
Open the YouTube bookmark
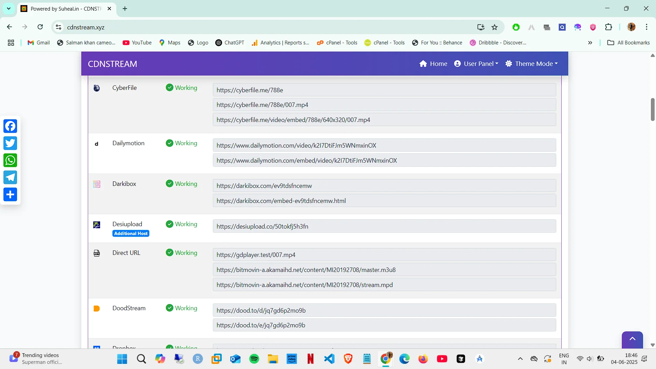tap(137, 43)
